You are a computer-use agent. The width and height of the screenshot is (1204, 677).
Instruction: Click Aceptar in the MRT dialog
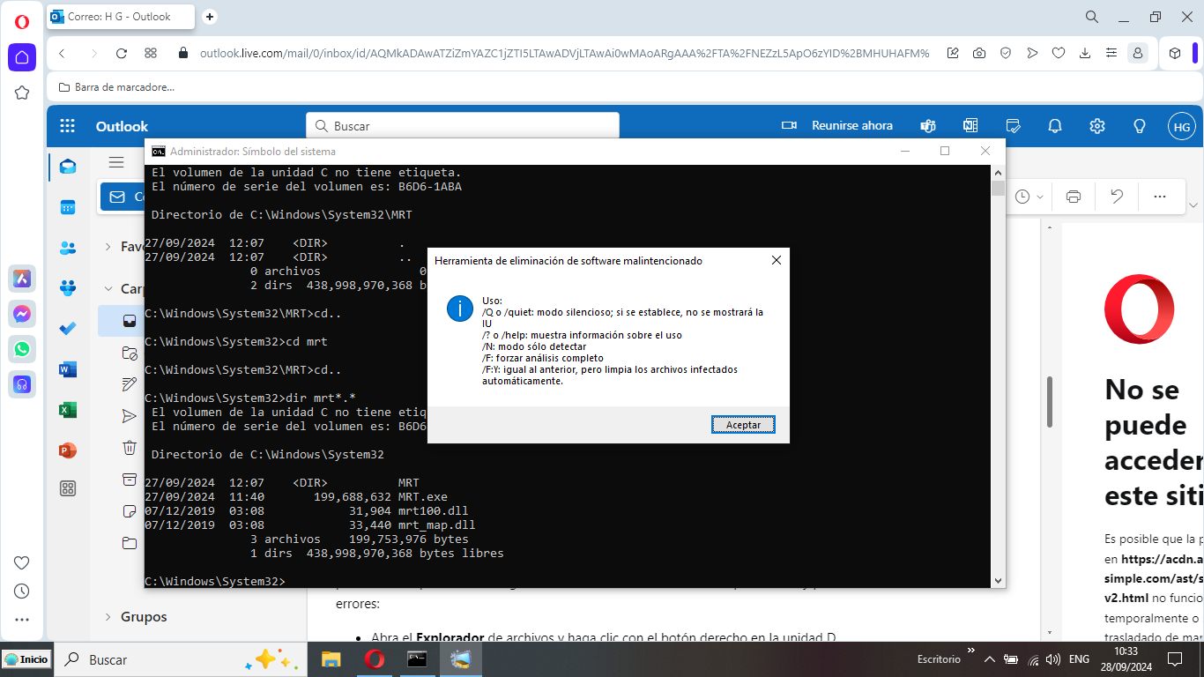click(x=742, y=424)
